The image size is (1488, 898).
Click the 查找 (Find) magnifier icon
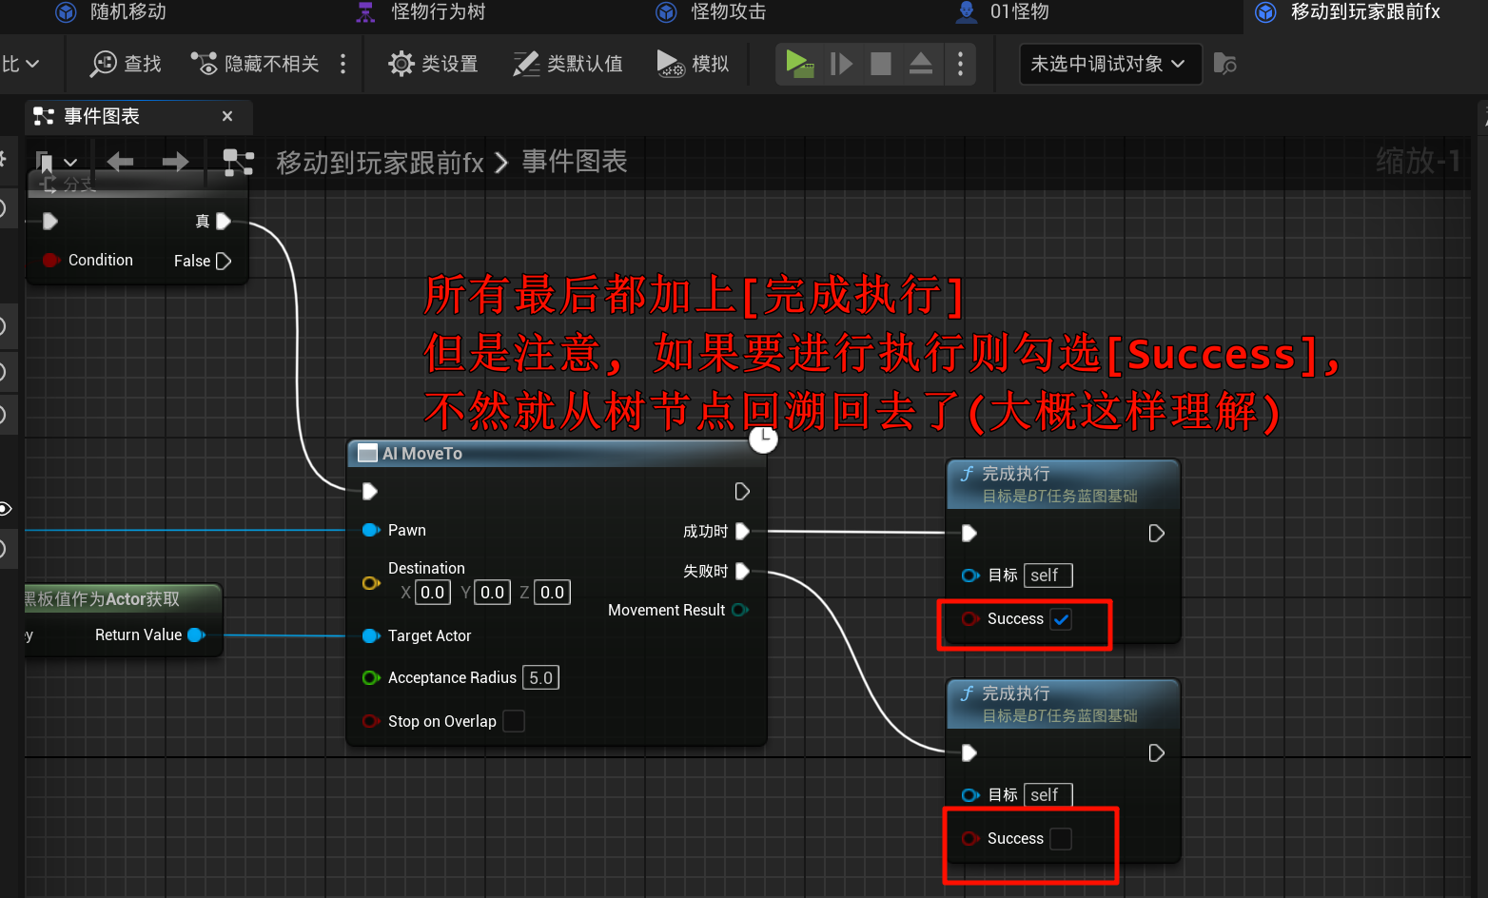point(103,64)
